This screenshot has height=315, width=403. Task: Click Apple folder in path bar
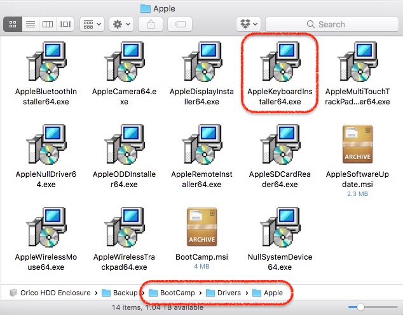(x=268, y=293)
